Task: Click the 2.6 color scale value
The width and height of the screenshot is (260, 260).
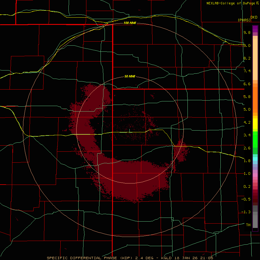Action: tap(247, 148)
